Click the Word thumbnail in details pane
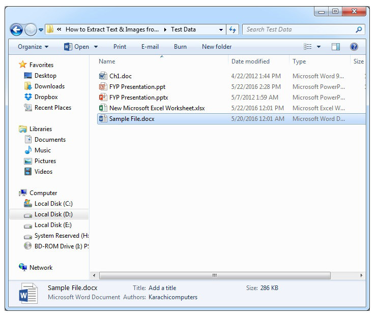The width and height of the screenshot is (378, 319). (28, 293)
